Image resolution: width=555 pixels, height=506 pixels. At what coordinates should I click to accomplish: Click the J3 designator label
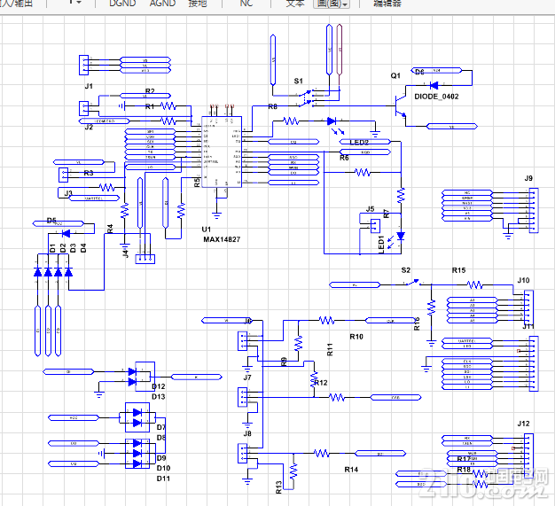68,193
